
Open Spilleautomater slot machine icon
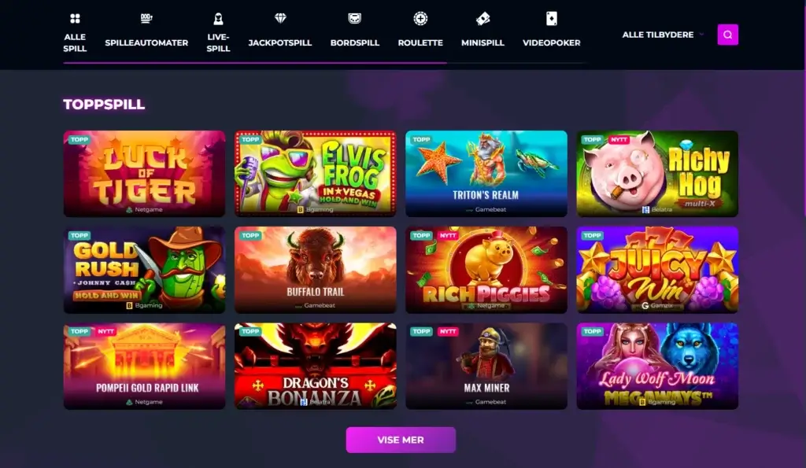point(146,19)
